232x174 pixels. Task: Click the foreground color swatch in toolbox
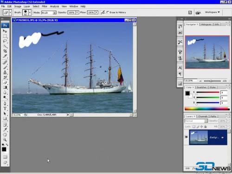[x=4, y=149]
